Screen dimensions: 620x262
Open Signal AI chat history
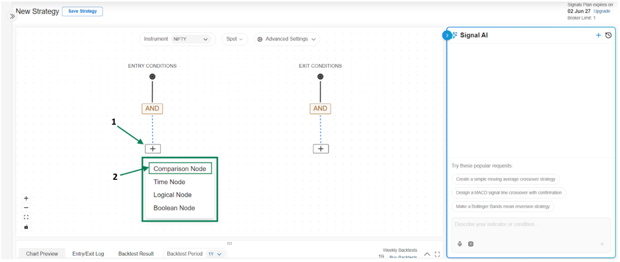pyautogui.click(x=609, y=35)
